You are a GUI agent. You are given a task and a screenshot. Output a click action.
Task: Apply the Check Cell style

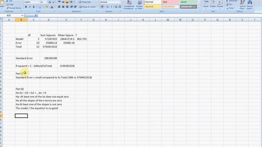(188, 7)
